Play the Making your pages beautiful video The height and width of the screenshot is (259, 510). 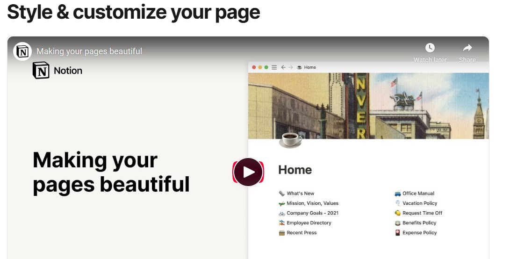click(x=248, y=172)
